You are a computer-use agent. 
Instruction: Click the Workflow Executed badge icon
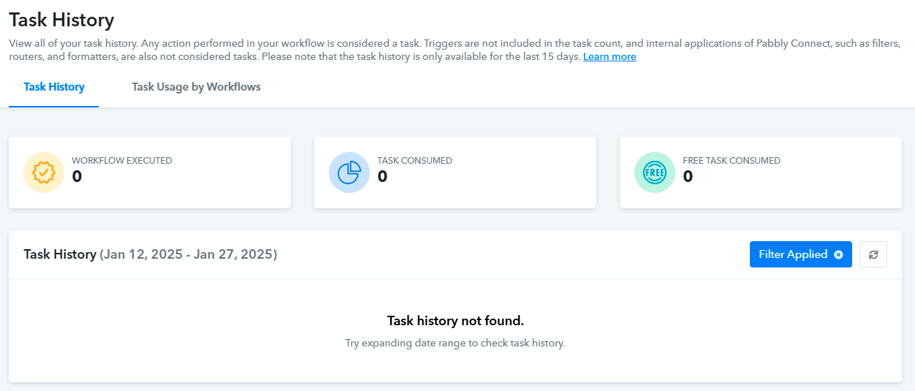click(44, 172)
